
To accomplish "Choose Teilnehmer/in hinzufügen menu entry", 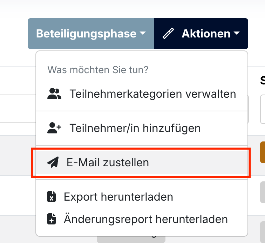I will coord(142,128).
